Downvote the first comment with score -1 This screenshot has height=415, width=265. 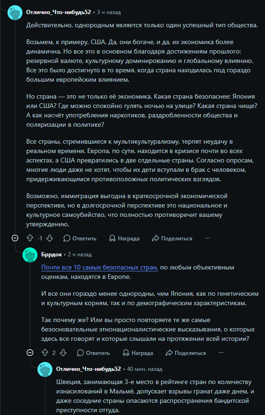click(50, 238)
